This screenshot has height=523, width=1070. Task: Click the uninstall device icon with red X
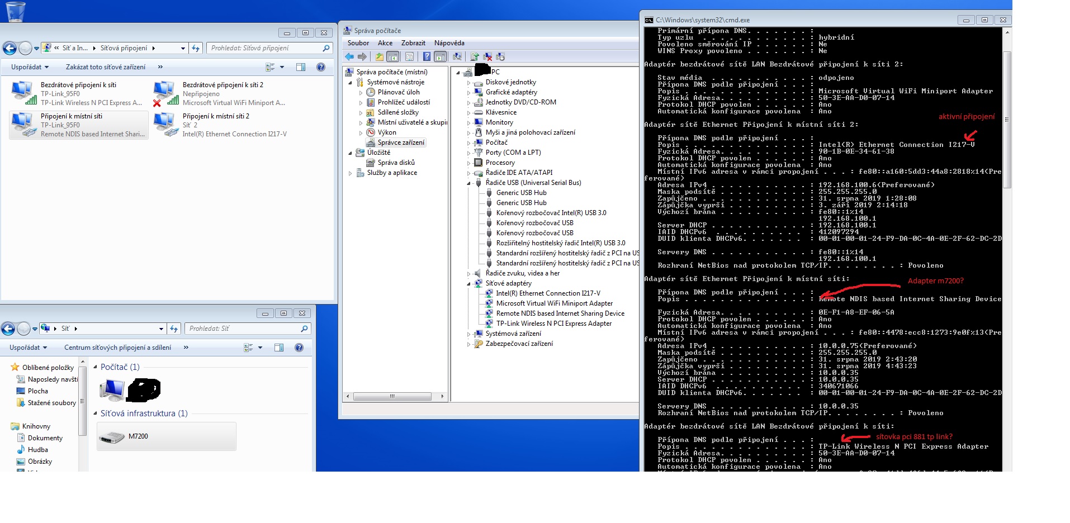[x=487, y=56]
